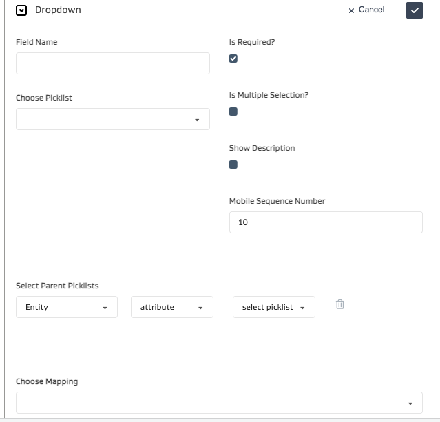Click the Is Multiple Selection? label text
440x422 pixels.
click(269, 95)
